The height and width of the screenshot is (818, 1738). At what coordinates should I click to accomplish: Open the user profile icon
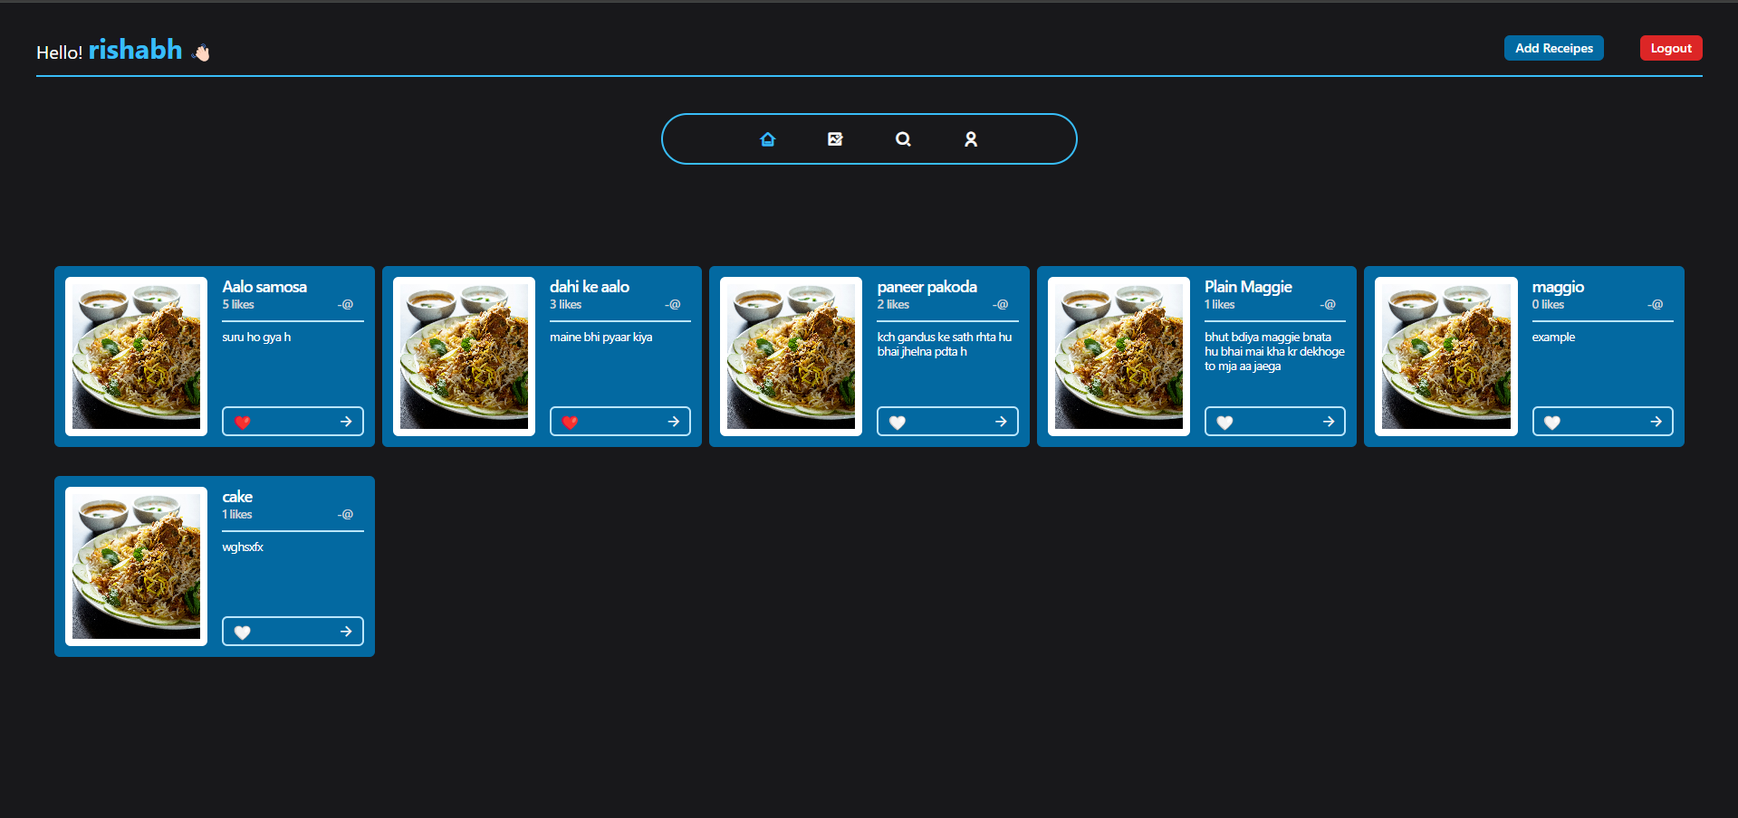tap(971, 139)
